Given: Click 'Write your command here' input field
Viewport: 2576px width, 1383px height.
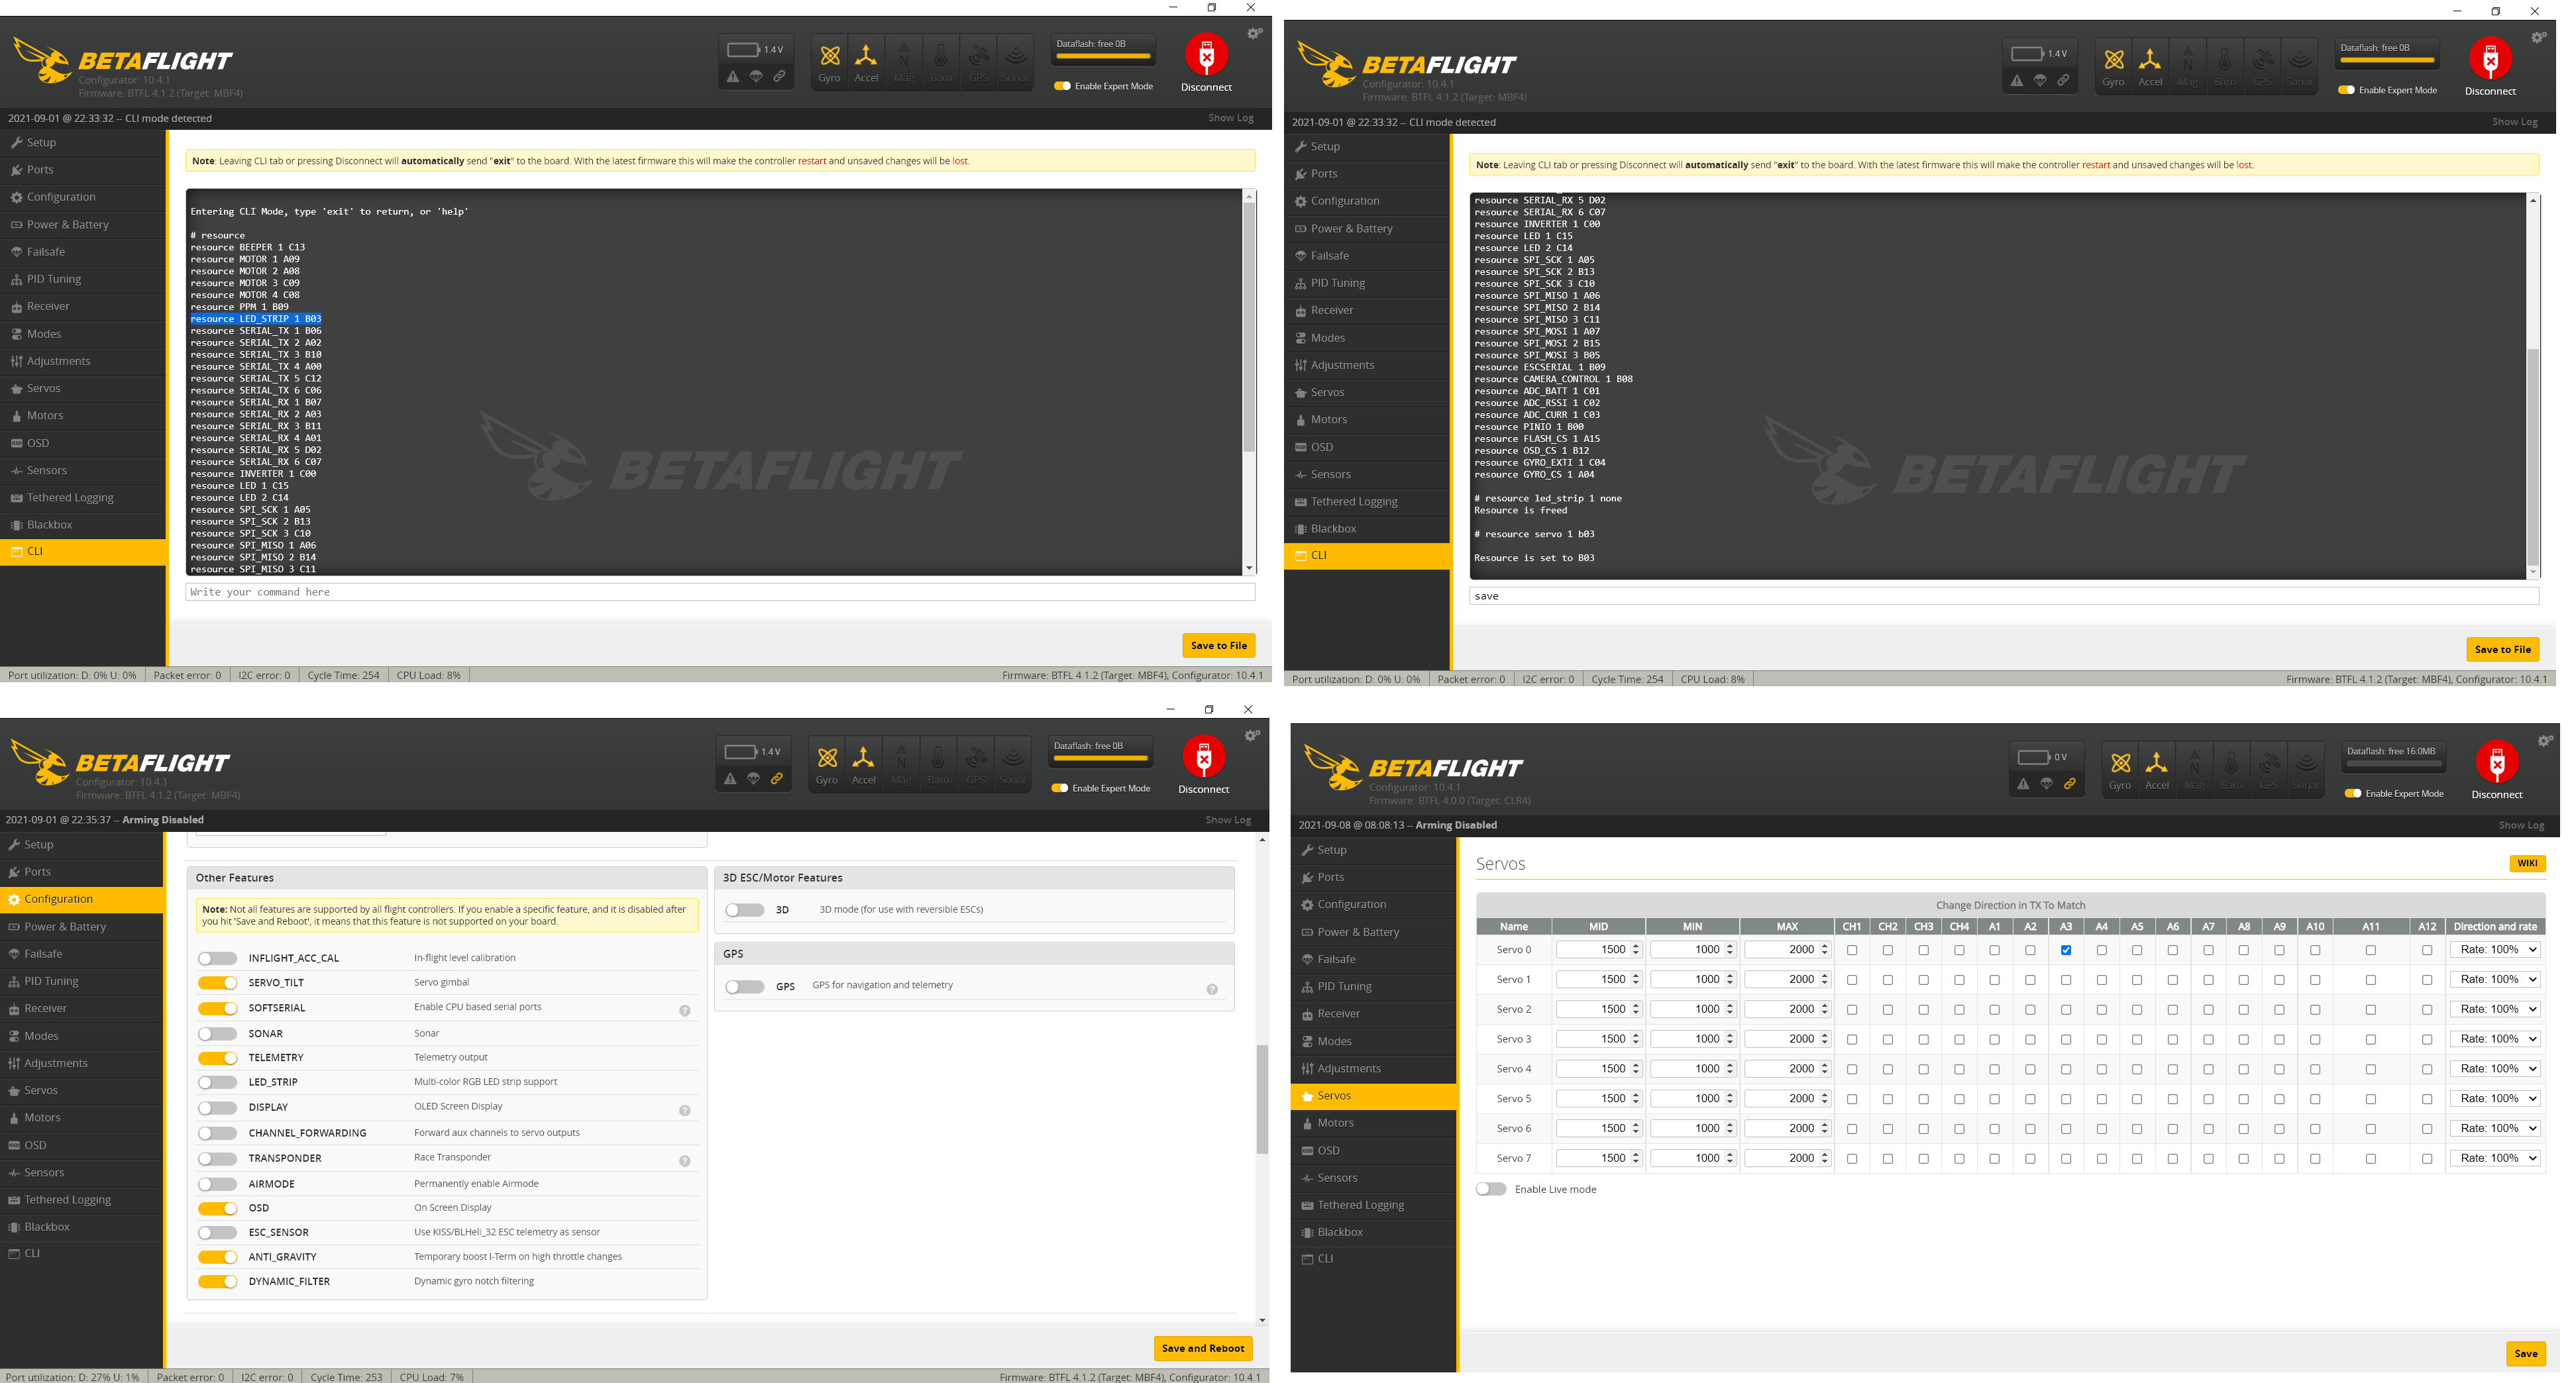Looking at the screenshot, I should point(720,593).
